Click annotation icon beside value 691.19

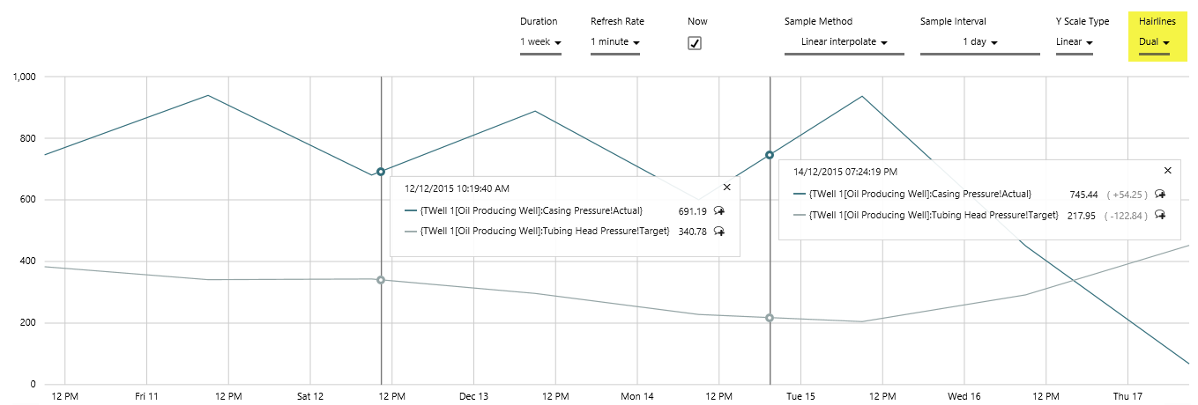point(719,210)
